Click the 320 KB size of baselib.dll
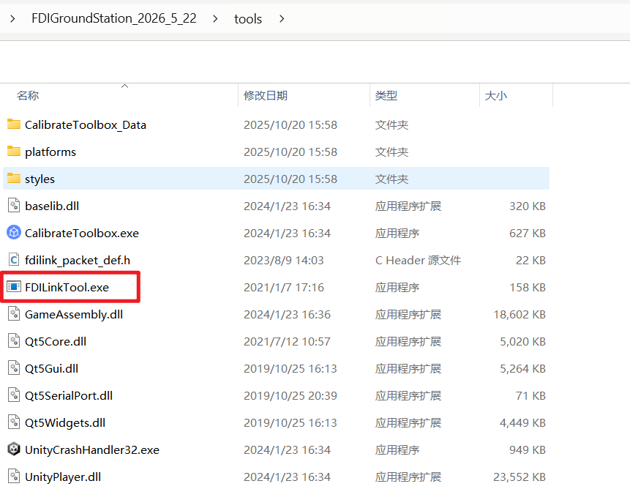 point(528,206)
